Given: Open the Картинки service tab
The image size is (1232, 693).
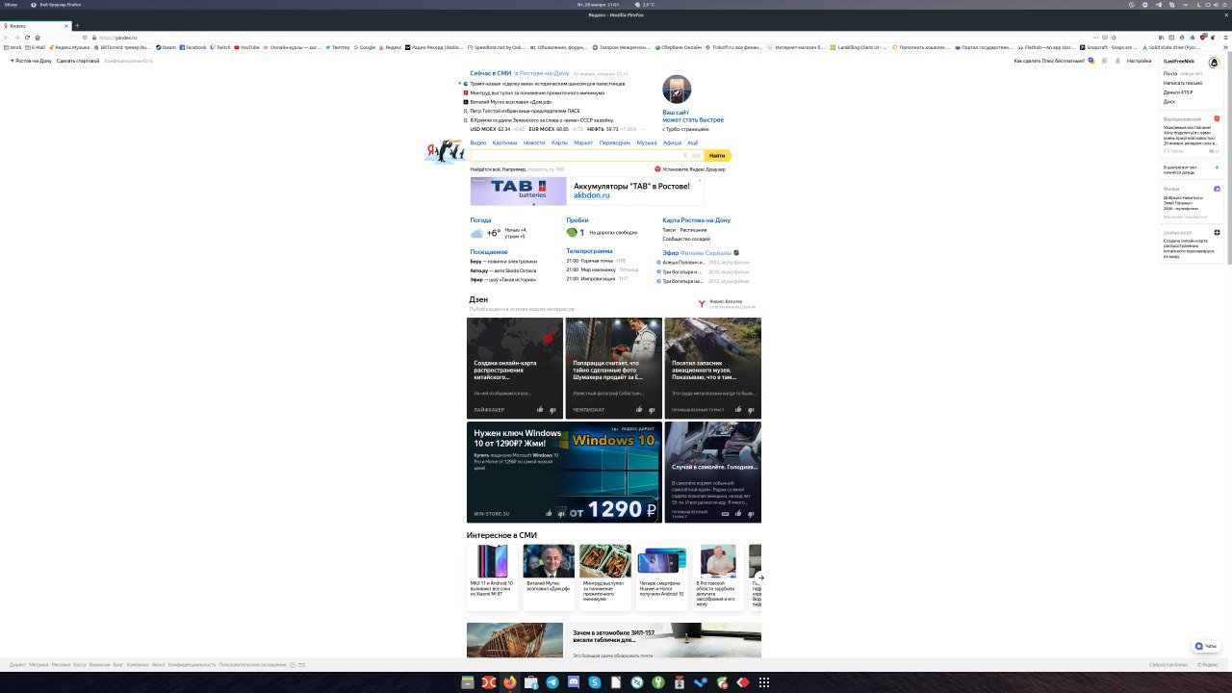Looking at the screenshot, I should (x=504, y=142).
